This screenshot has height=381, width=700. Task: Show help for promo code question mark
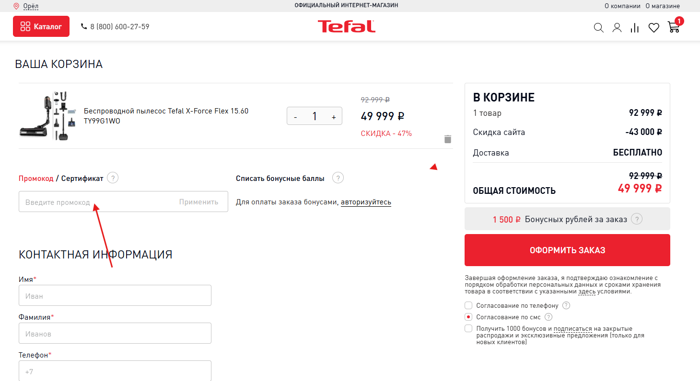tap(113, 178)
